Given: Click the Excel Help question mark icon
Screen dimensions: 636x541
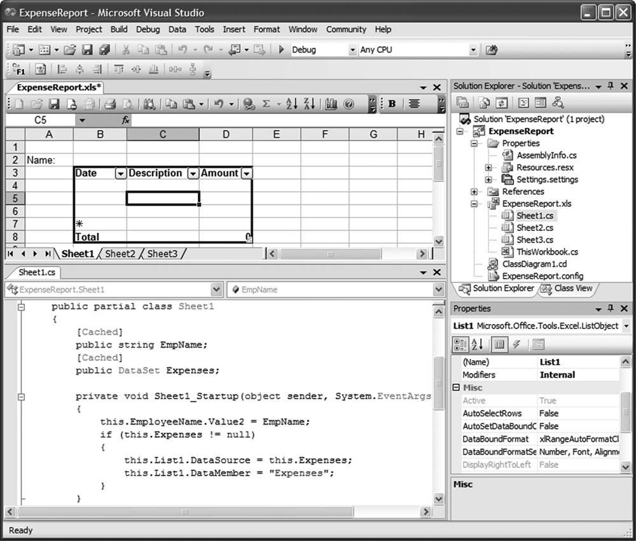Looking at the screenshot, I should click(x=349, y=104).
